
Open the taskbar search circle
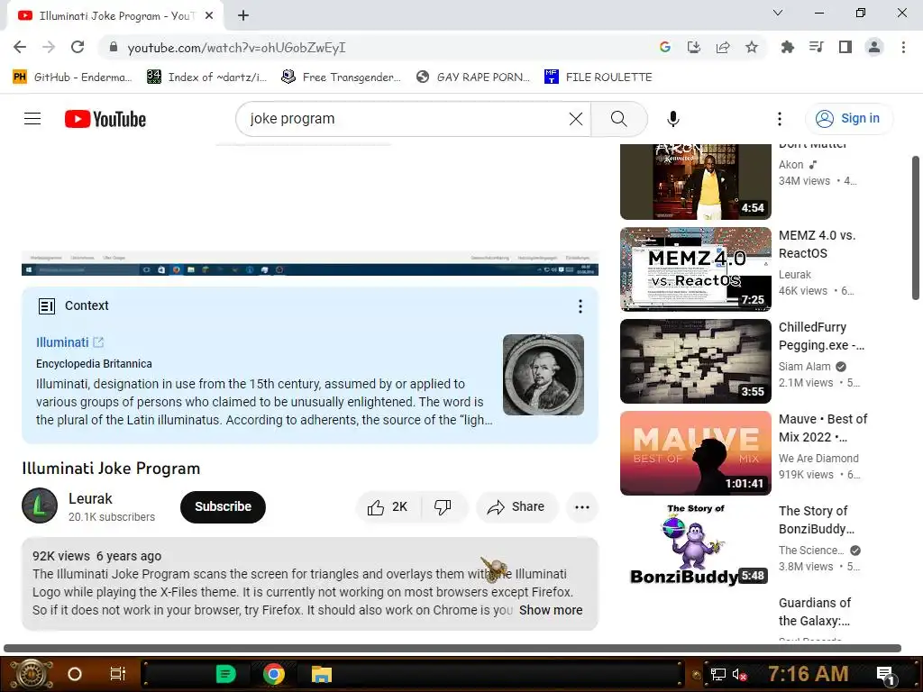75,674
